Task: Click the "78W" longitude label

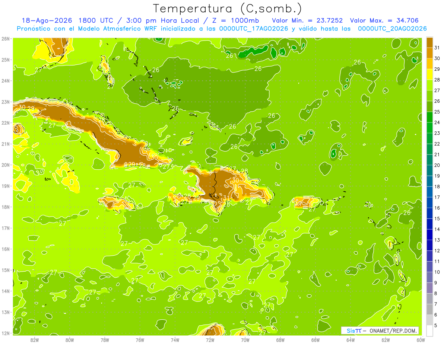Action: pyautogui.click(x=105, y=340)
